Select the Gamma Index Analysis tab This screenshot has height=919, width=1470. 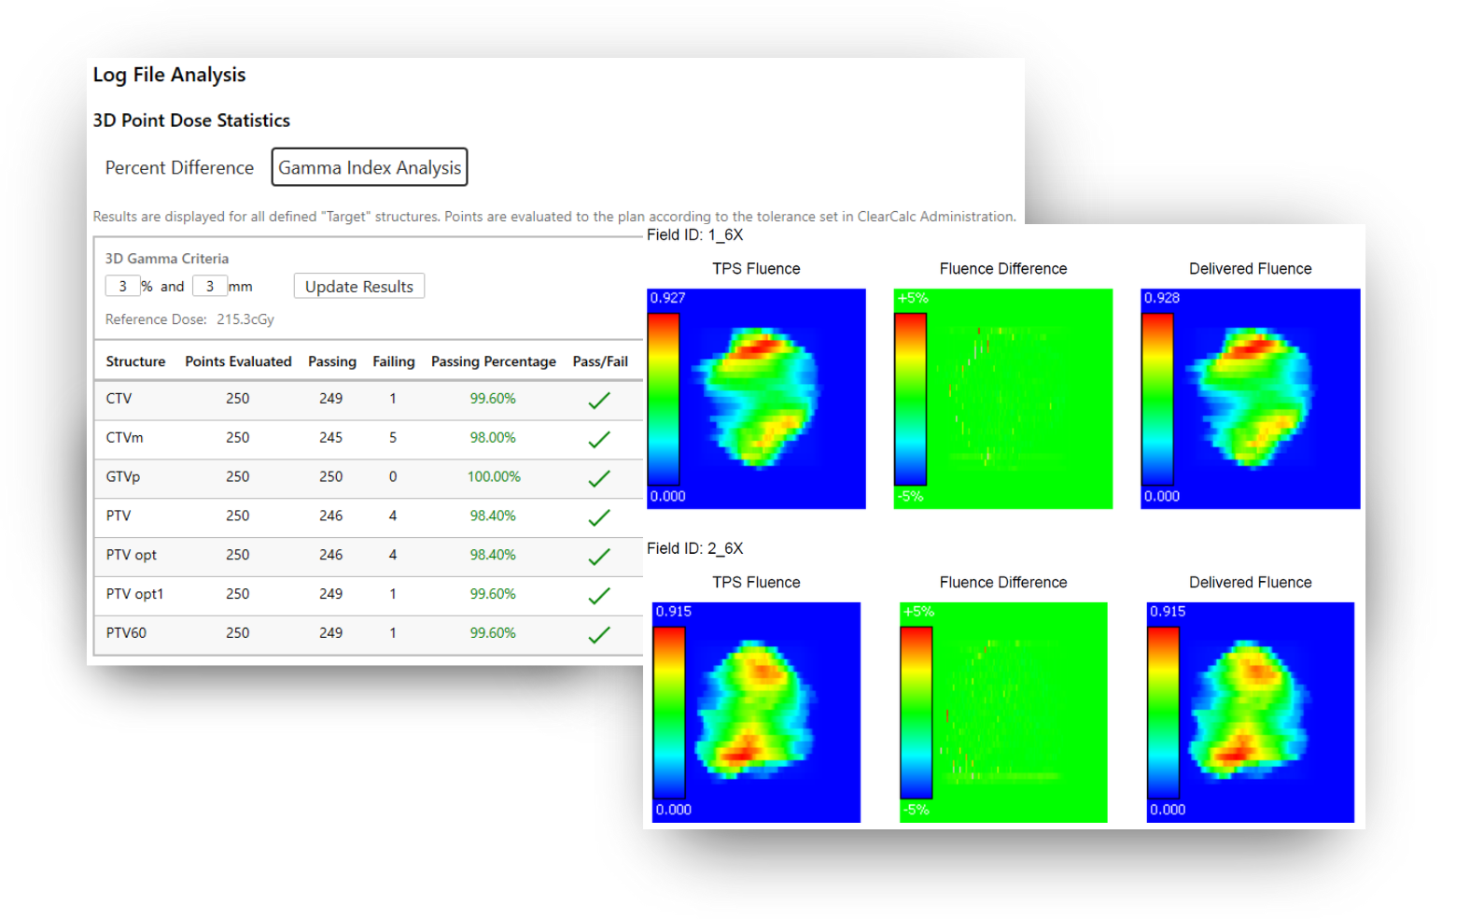click(370, 168)
